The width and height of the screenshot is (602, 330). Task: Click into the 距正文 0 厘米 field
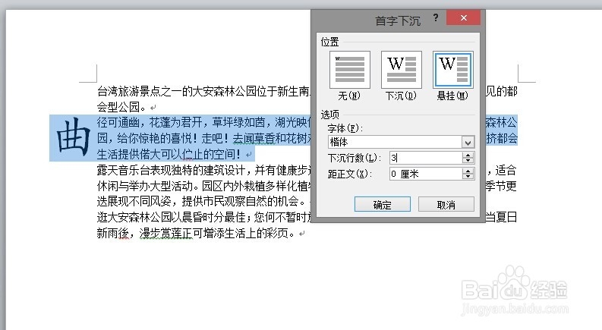[x=426, y=174]
